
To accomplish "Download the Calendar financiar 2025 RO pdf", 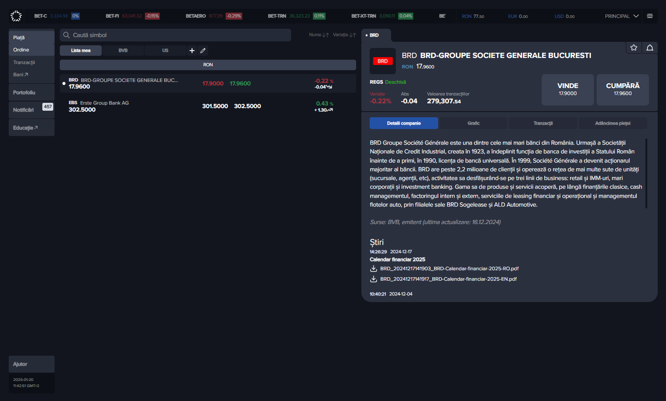I will coord(374,268).
